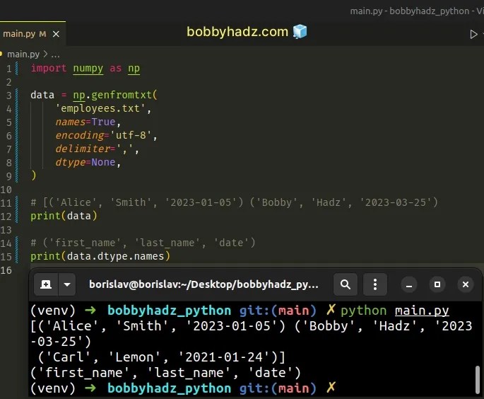The image size is (484, 399).
Task: Click delimiter=',' argument
Action: click(x=94, y=149)
